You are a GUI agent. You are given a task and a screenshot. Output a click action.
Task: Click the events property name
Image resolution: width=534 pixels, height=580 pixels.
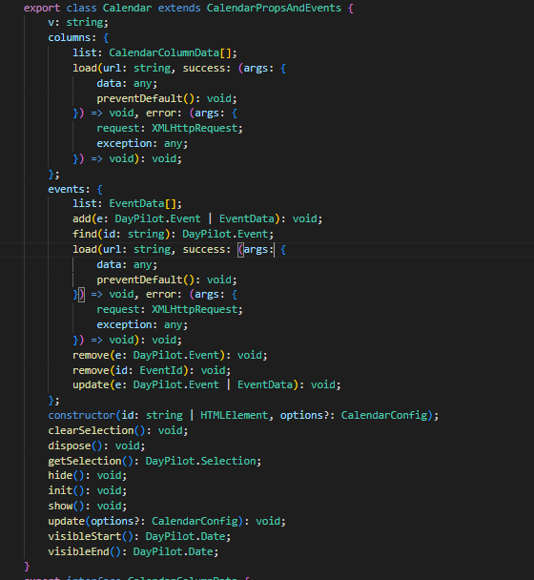66,189
